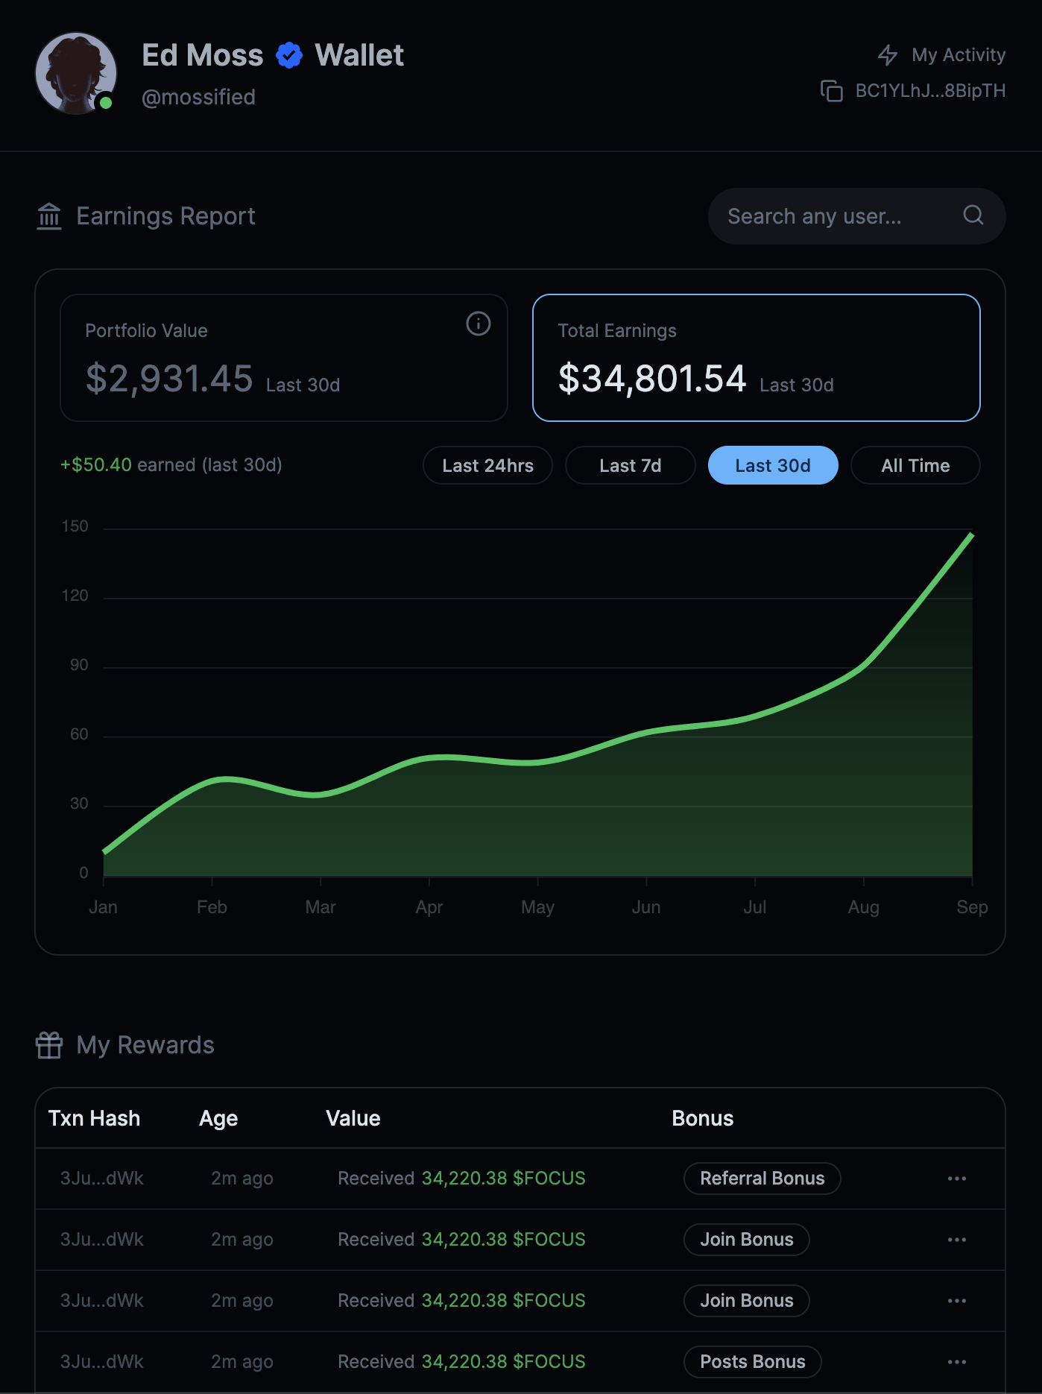Select the Last 7d time range
The width and height of the screenshot is (1042, 1394).
click(x=630, y=466)
